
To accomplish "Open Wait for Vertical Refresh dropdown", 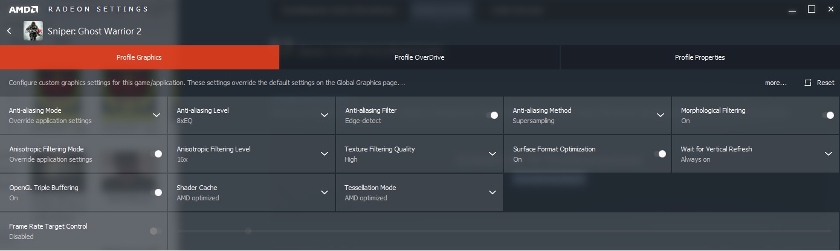I will click(x=828, y=154).
